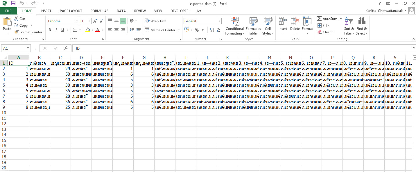Open the Name Box dropdown arrow
Screen dimensions: 416x172
click(x=28, y=48)
